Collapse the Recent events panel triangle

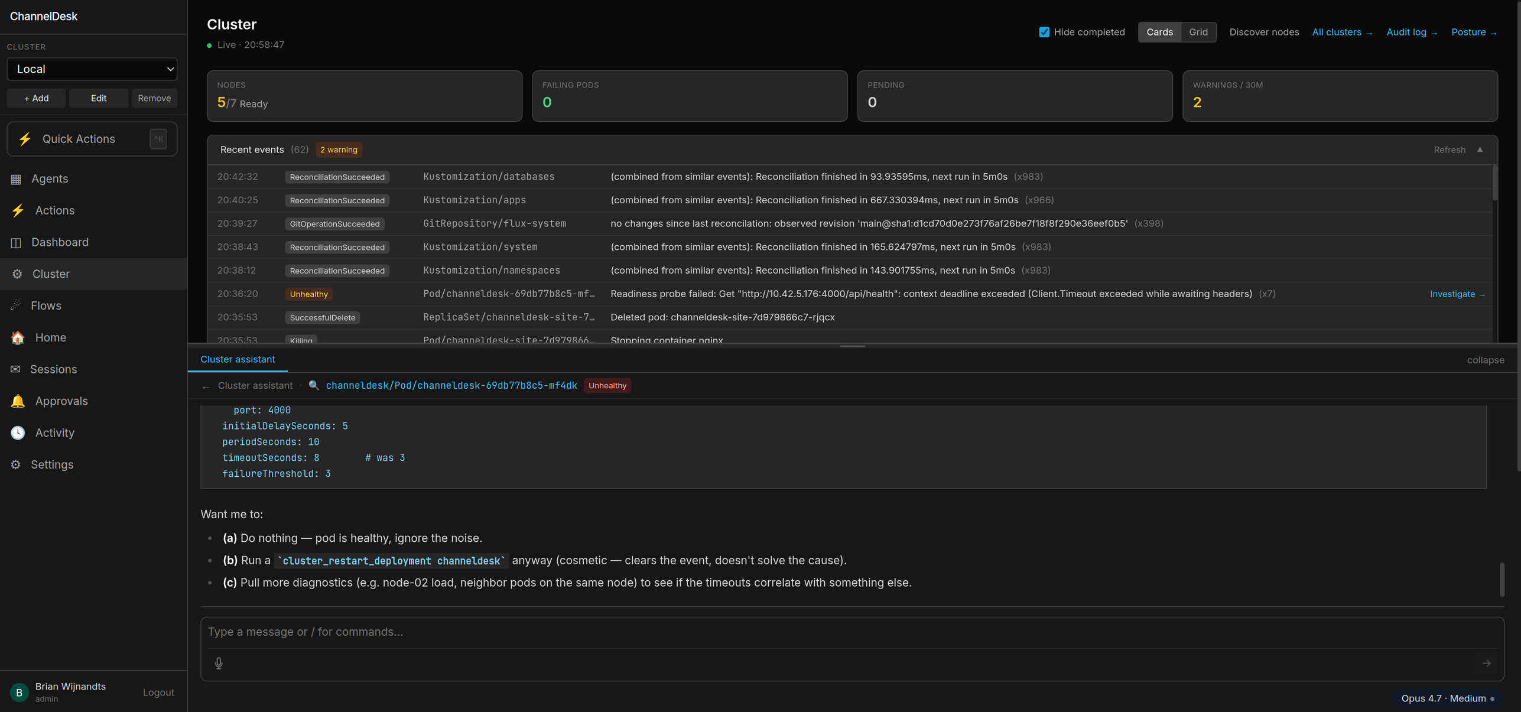pos(1480,149)
